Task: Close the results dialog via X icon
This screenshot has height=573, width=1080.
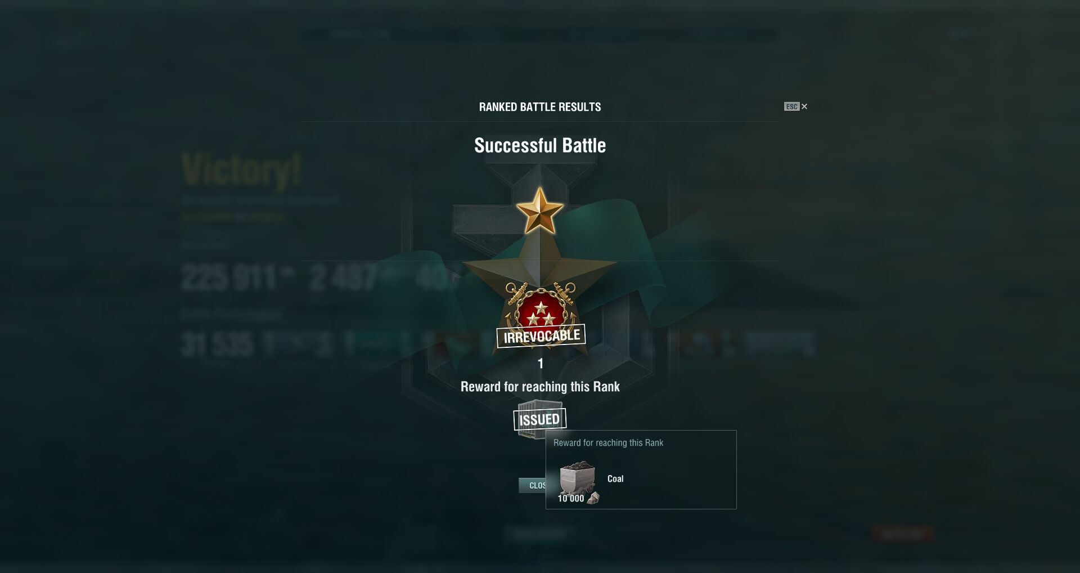Action: (x=804, y=106)
